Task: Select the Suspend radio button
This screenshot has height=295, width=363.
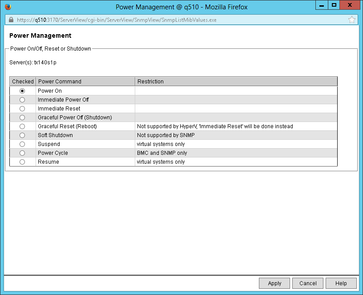Action: 22,144
